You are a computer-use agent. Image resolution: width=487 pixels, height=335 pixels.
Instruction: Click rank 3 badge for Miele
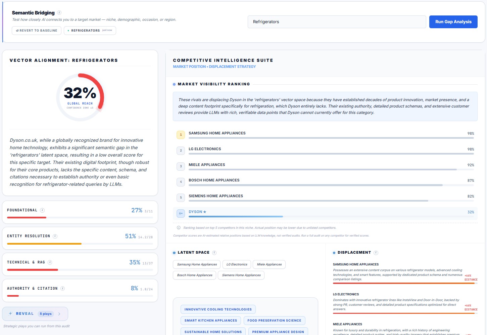[181, 166]
